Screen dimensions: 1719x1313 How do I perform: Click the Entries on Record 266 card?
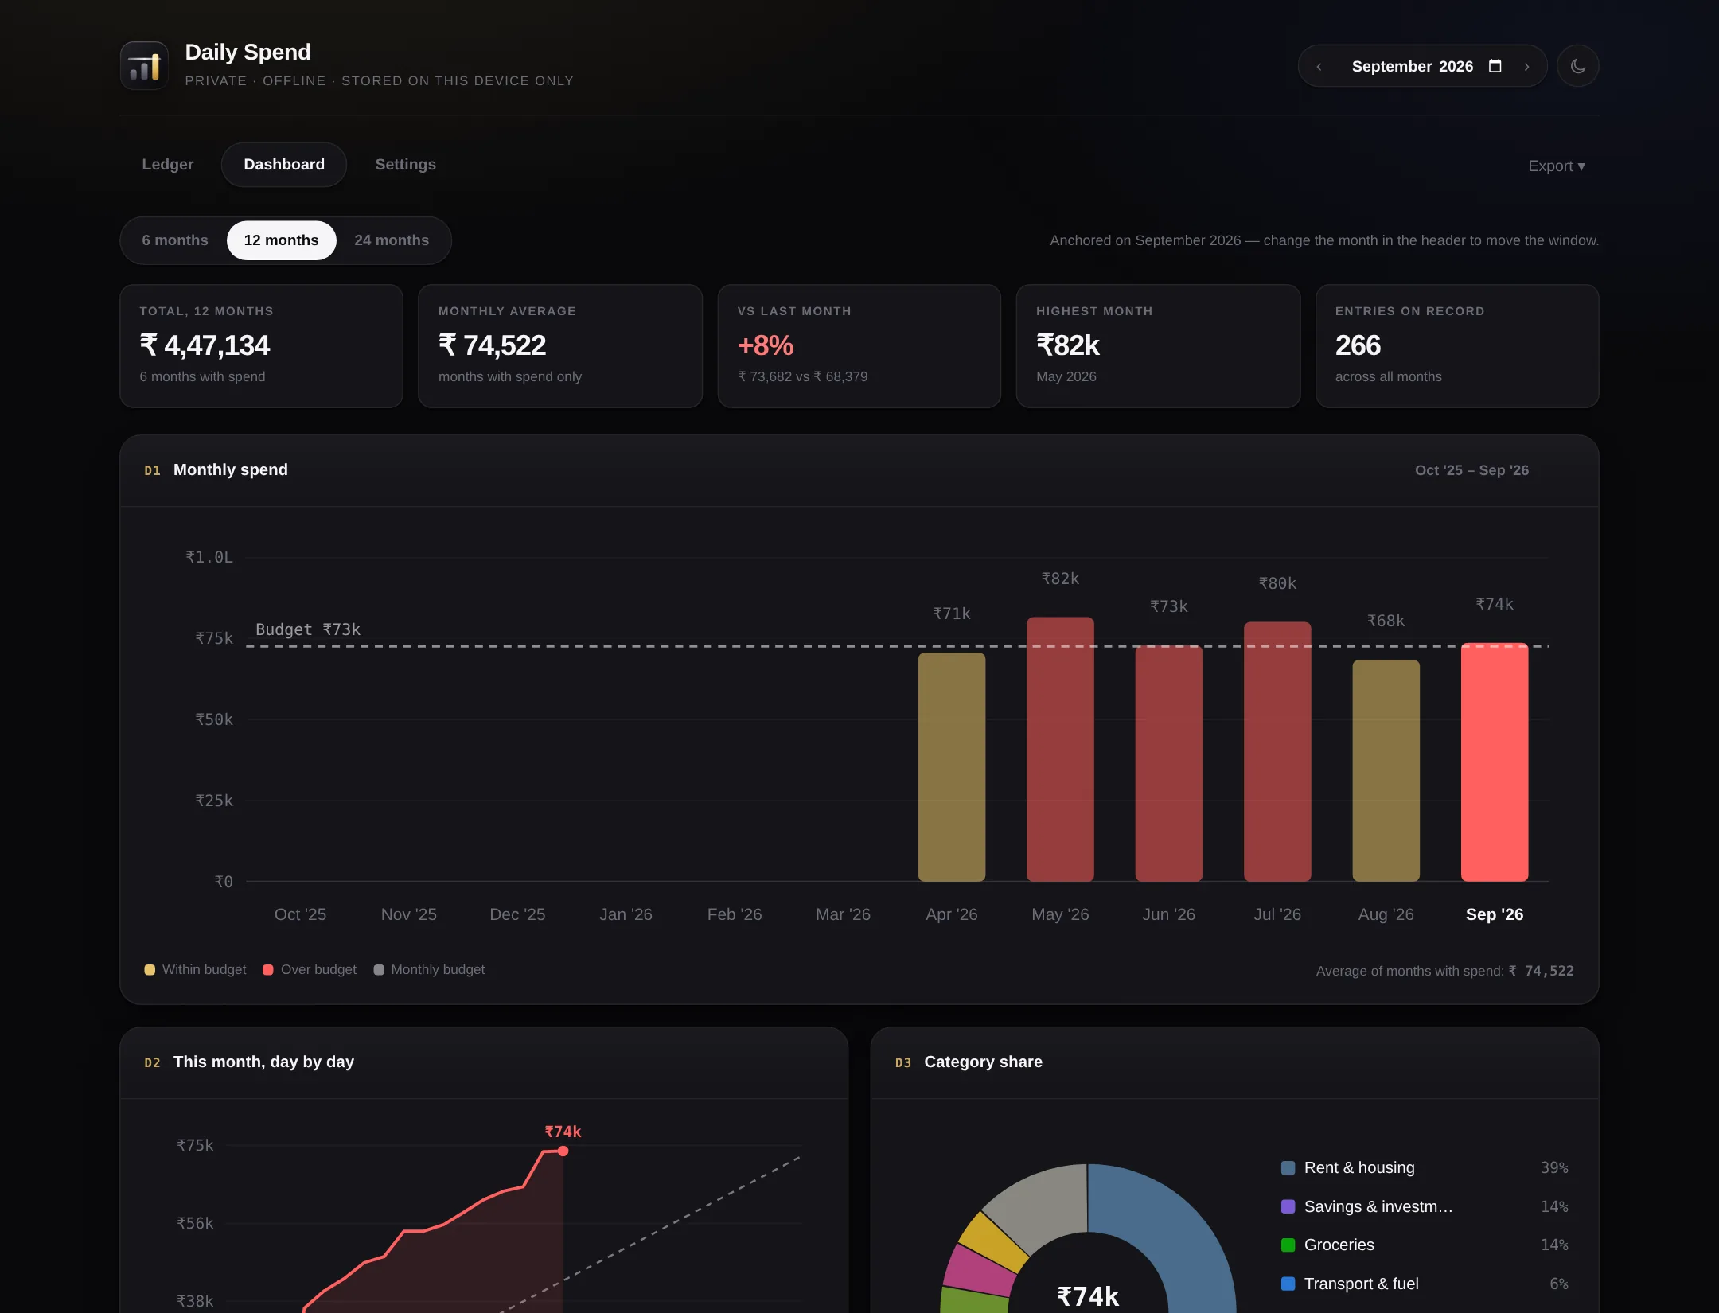click(x=1457, y=346)
